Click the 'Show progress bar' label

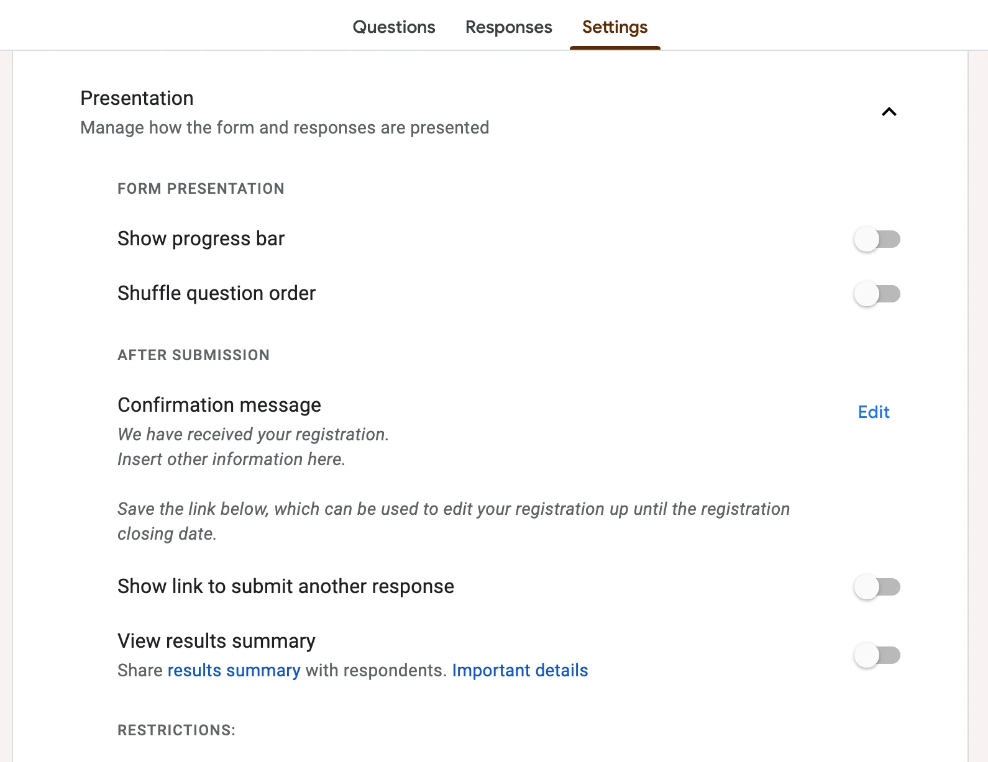point(201,239)
